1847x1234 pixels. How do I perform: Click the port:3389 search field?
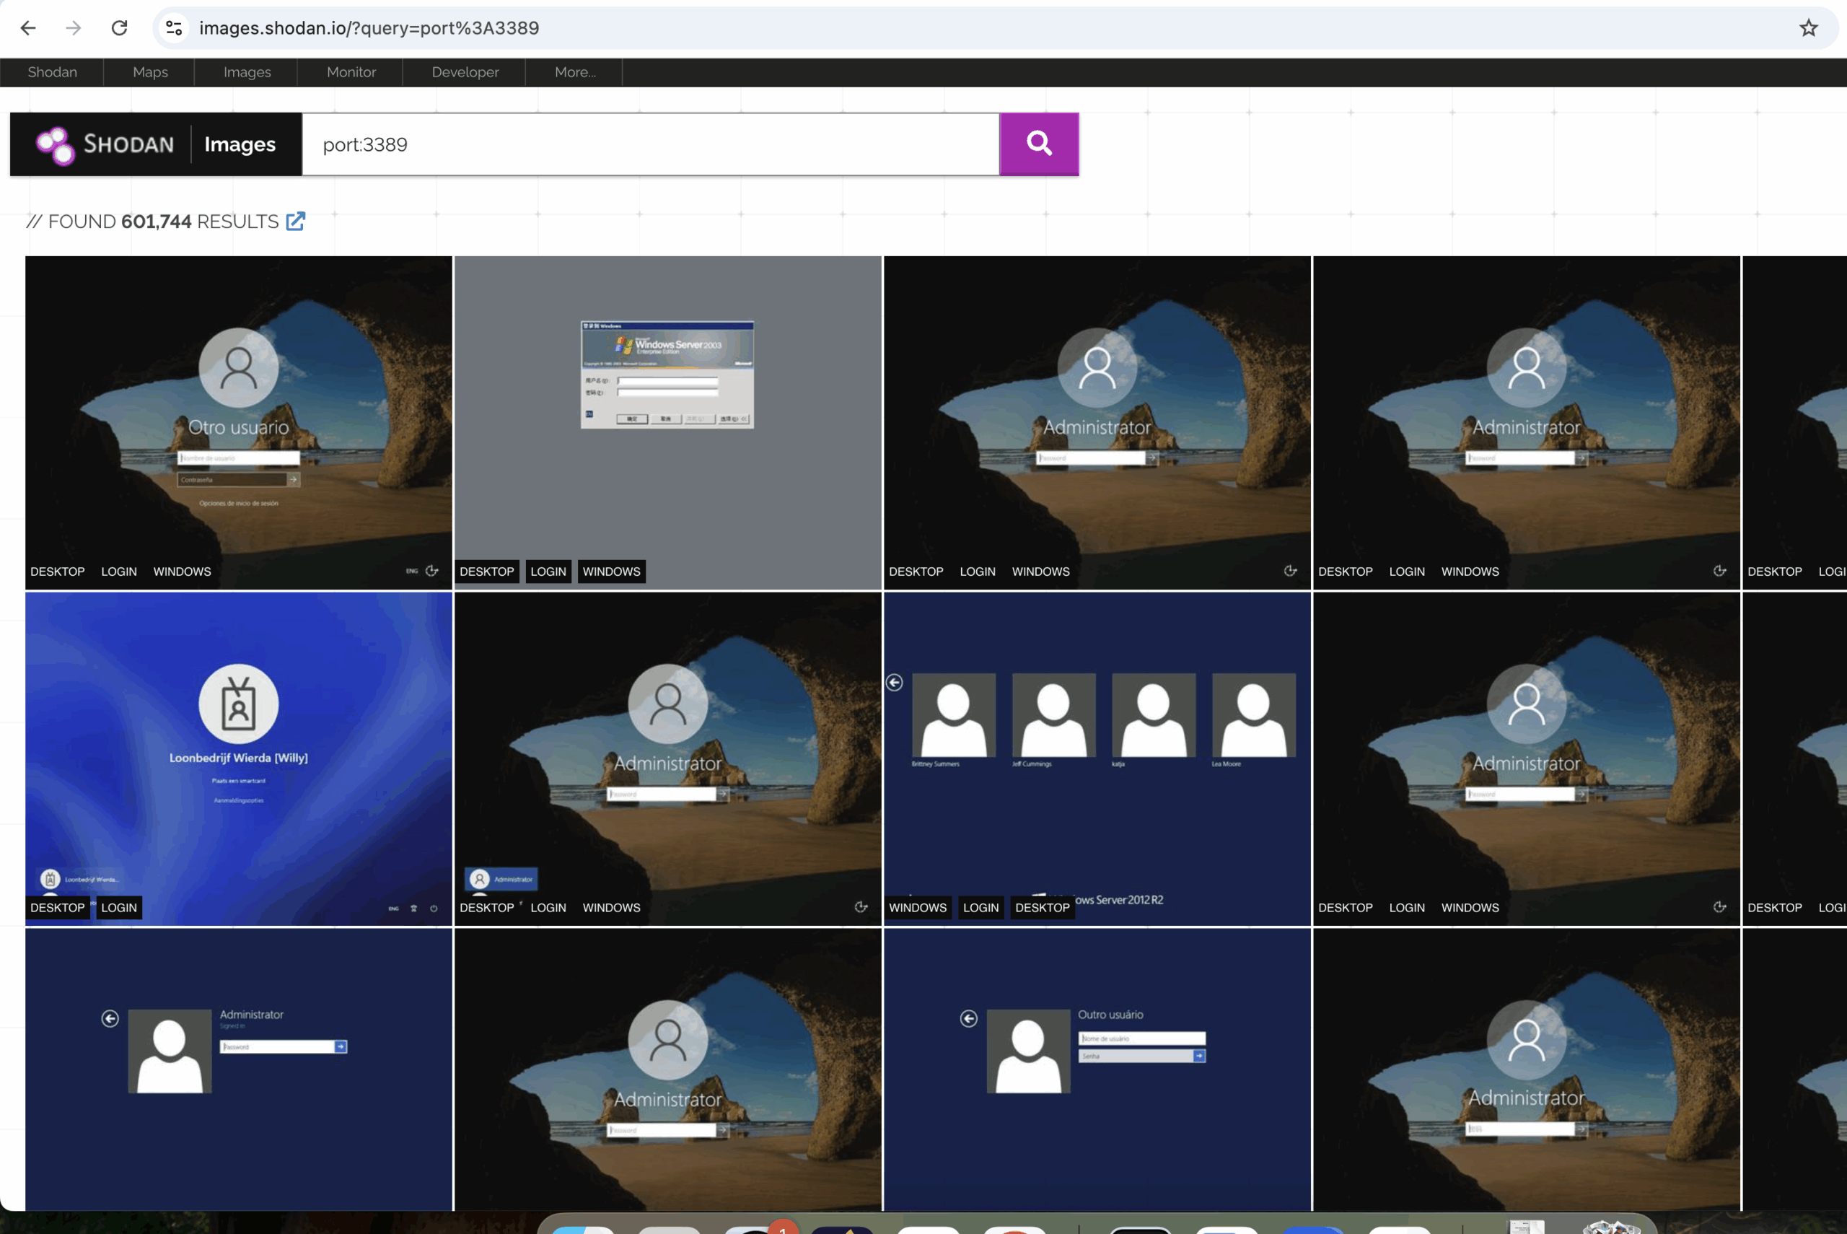pyautogui.click(x=651, y=145)
